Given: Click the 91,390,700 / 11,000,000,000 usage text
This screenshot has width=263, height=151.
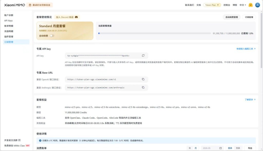Looking at the screenshot, I should (x=226, y=33).
